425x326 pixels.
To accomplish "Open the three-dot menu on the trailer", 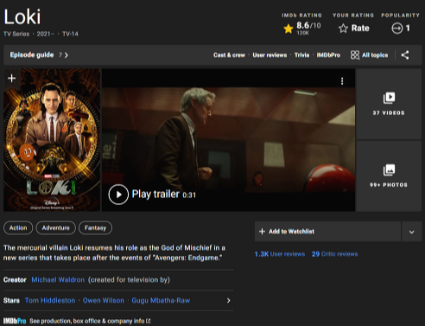I will (x=342, y=81).
